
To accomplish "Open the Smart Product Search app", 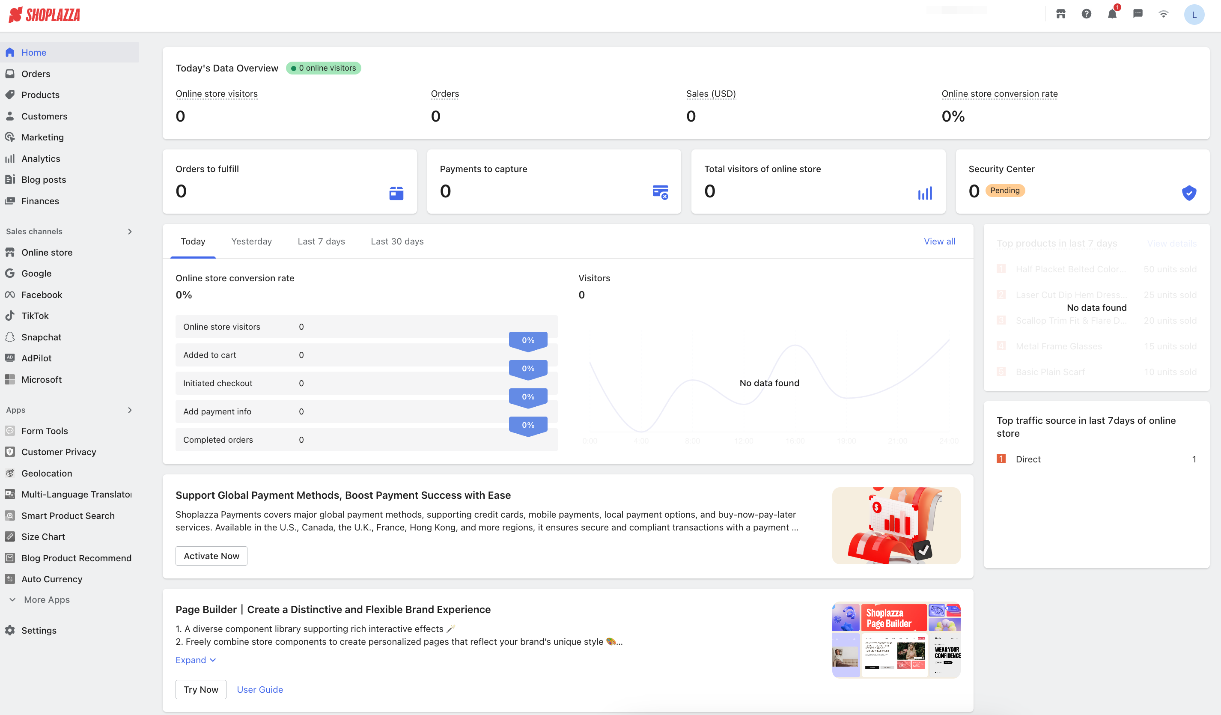I will click(68, 515).
